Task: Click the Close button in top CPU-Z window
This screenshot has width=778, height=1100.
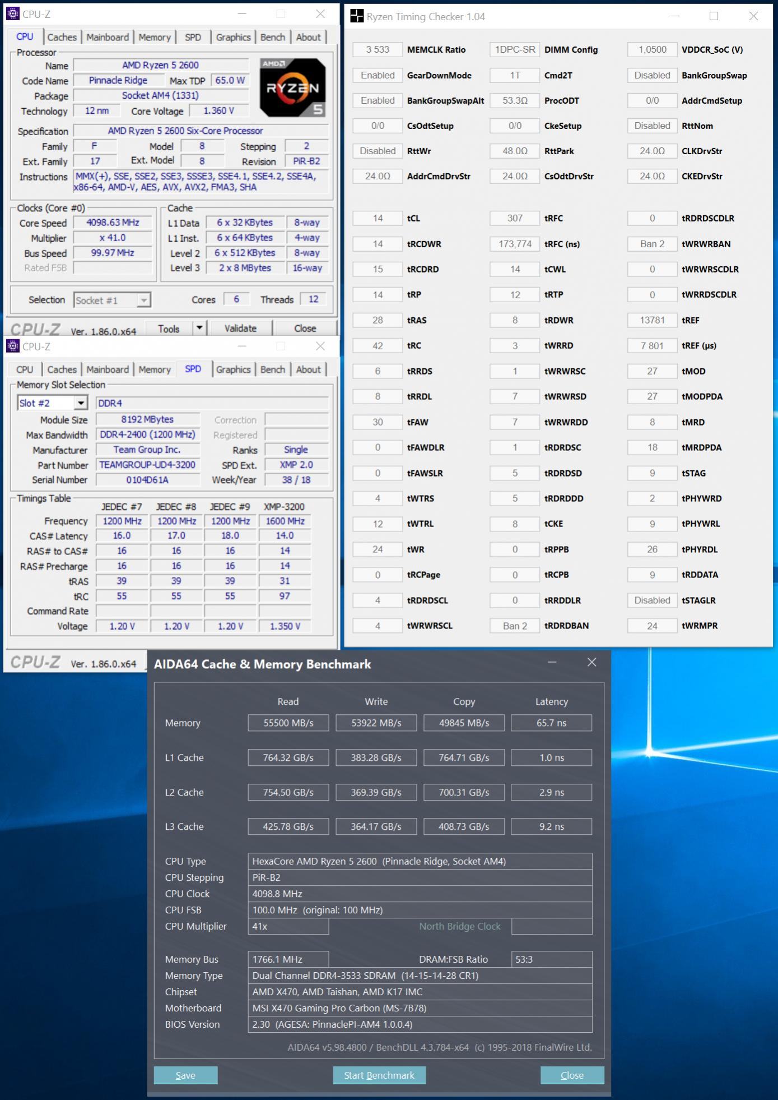Action: pyautogui.click(x=305, y=329)
